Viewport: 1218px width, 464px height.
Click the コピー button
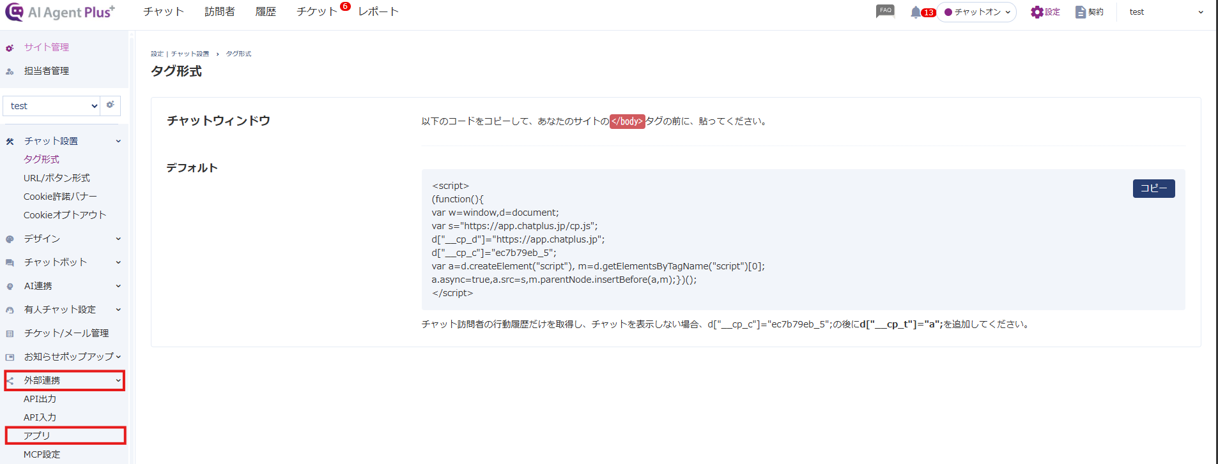1153,188
